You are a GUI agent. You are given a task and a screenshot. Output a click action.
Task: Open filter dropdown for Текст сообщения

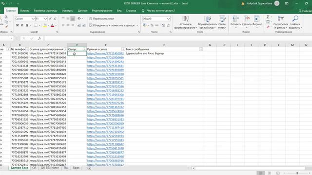[x=201, y=49]
